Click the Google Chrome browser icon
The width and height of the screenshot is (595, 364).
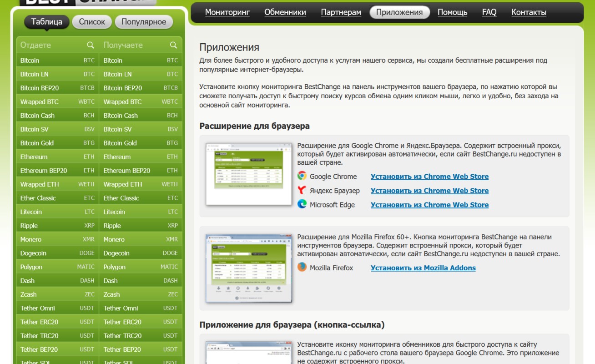click(x=302, y=176)
